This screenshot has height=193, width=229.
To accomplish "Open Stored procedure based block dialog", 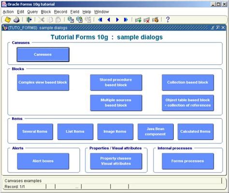I will click(x=116, y=82).
